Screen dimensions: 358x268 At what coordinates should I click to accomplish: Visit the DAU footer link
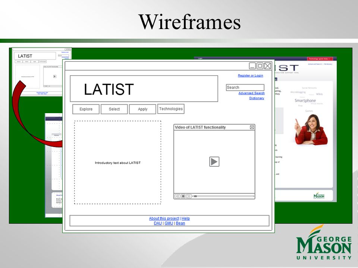pyautogui.click(x=158, y=223)
